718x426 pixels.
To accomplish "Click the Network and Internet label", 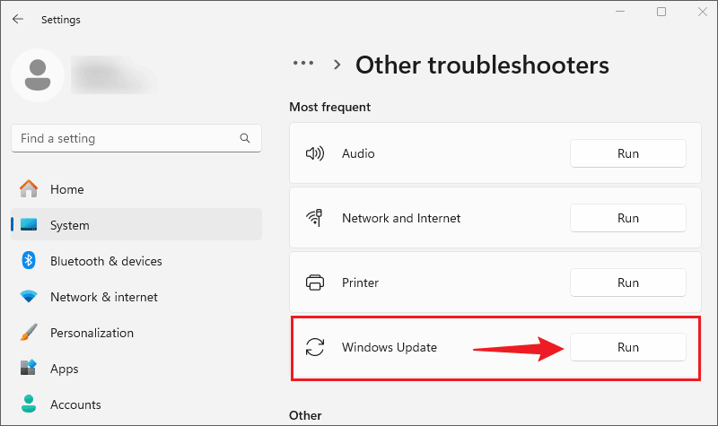I will pos(401,218).
